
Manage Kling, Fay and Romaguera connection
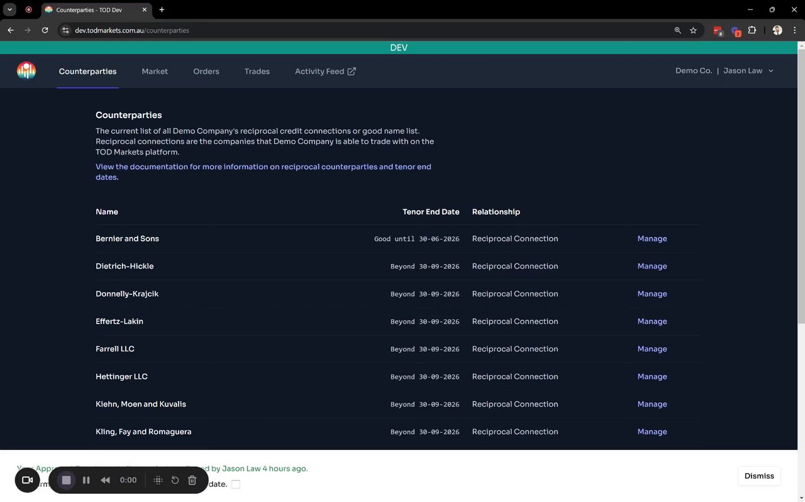point(652,432)
